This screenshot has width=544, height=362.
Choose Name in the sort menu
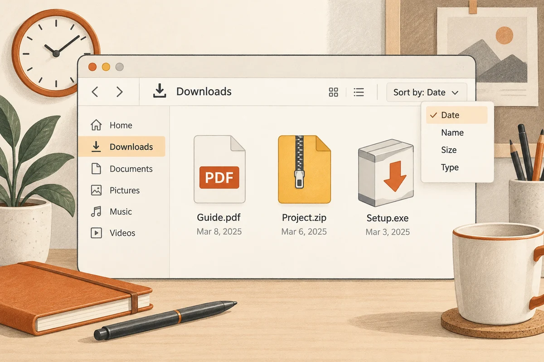pyautogui.click(x=452, y=133)
